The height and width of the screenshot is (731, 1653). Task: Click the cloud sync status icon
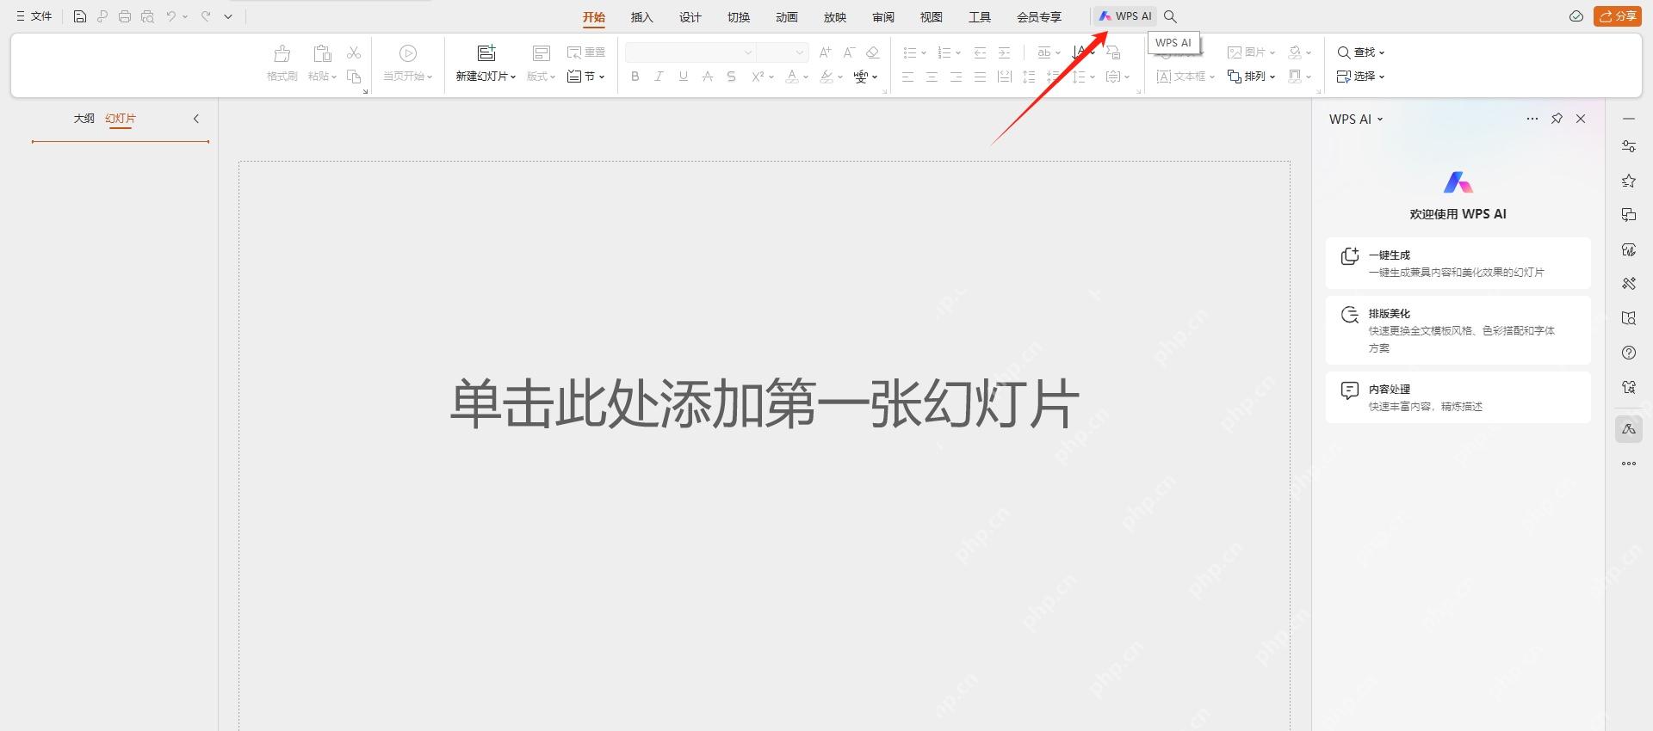pyautogui.click(x=1576, y=16)
